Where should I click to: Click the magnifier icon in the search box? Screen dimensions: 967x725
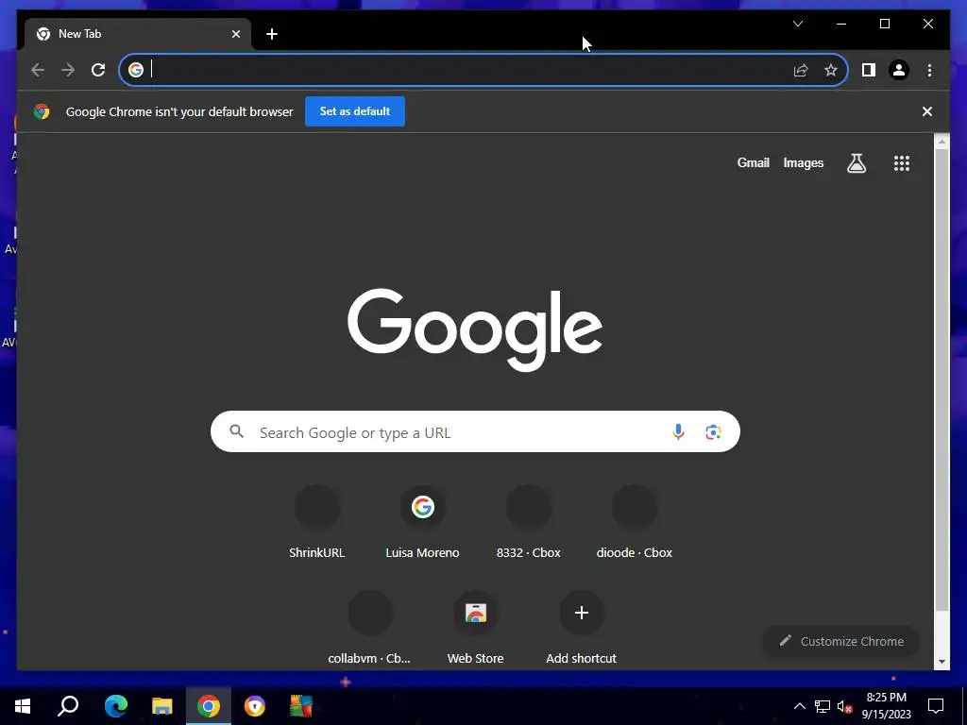[x=237, y=431]
